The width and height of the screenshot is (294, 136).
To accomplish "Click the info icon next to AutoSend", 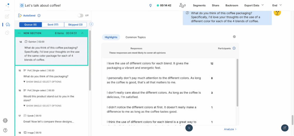I will [39, 16].
